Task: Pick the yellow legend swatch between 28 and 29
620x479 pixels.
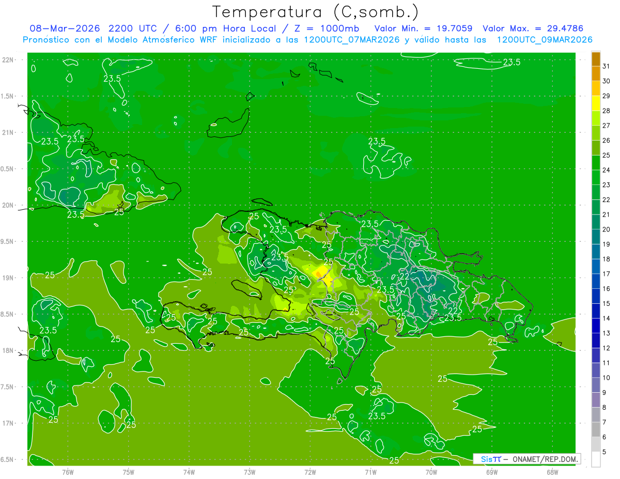Action: click(x=596, y=103)
